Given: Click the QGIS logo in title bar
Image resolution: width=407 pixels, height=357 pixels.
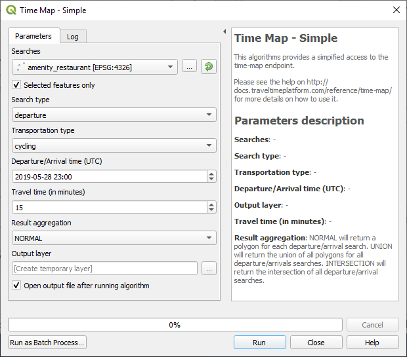Looking at the screenshot, I should tap(11, 10).
